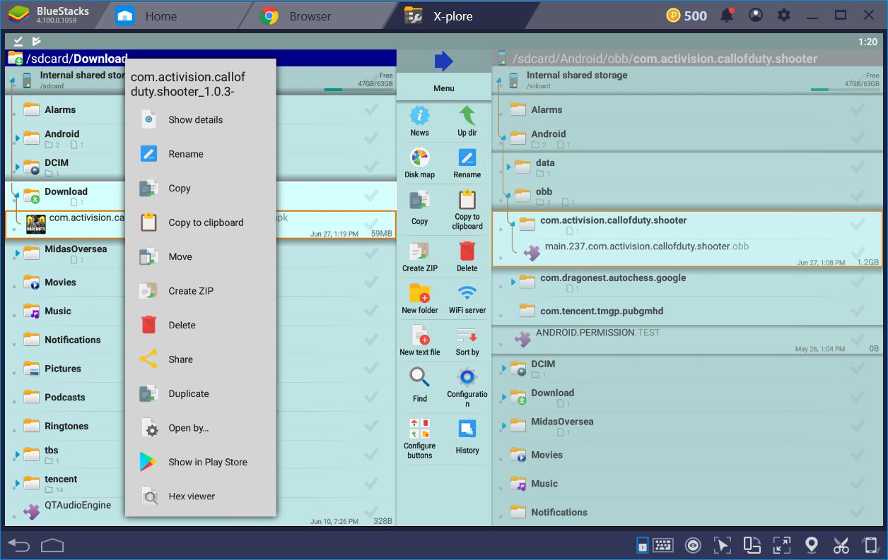Viewport: 888px width, 560px height.
Task: Expand the left tbs folder arrow
Action: point(17,455)
